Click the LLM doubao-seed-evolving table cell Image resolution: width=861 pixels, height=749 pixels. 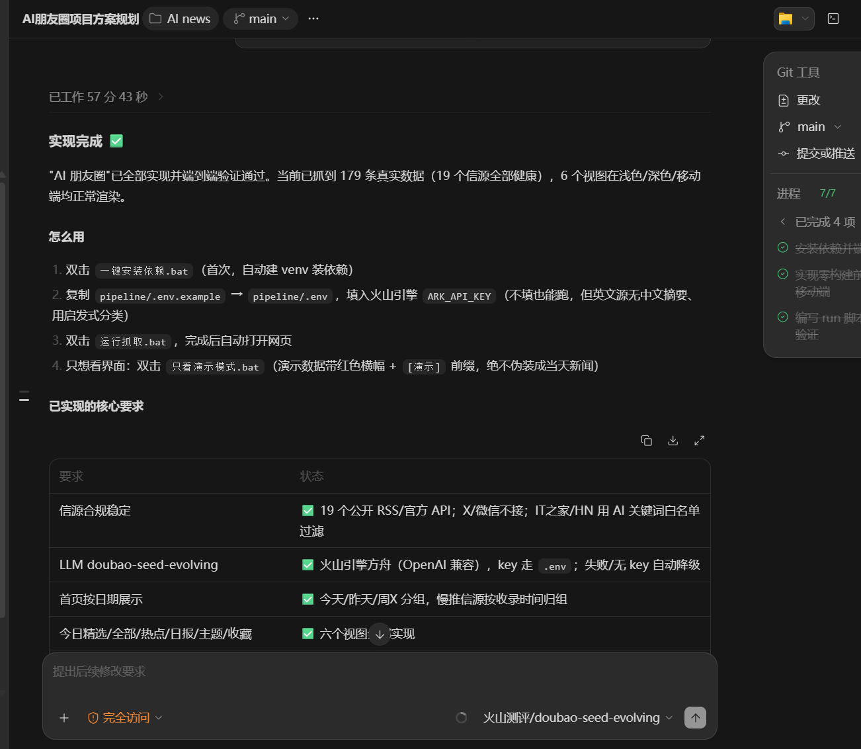(x=139, y=565)
